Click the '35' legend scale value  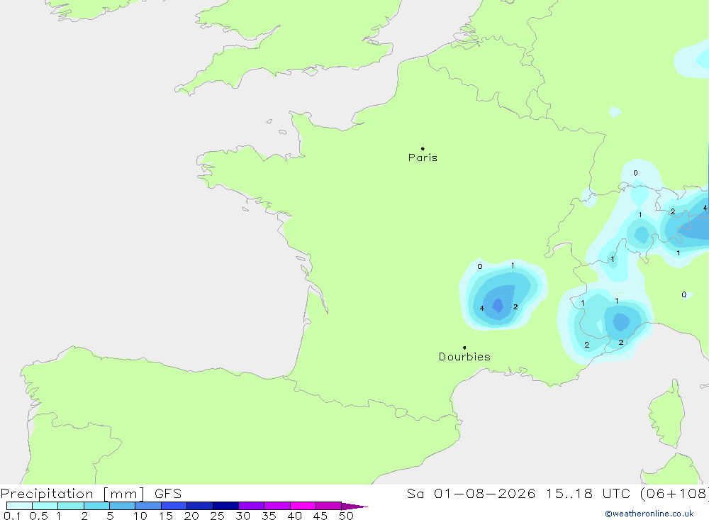coord(269,516)
